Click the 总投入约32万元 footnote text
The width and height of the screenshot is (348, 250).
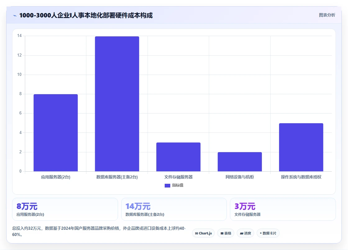(x=99, y=231)
